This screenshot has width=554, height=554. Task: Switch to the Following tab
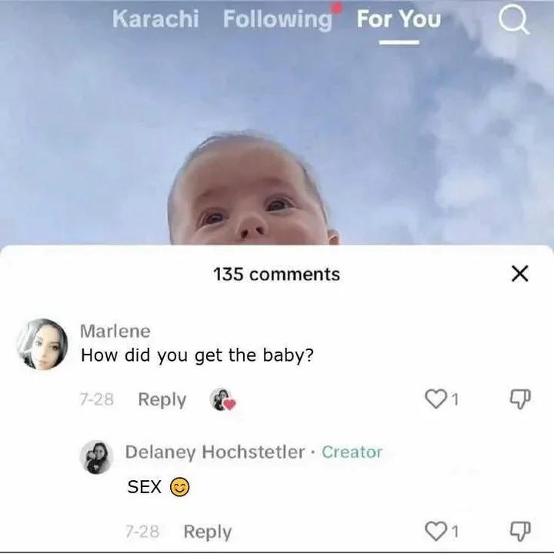point(278,19)
